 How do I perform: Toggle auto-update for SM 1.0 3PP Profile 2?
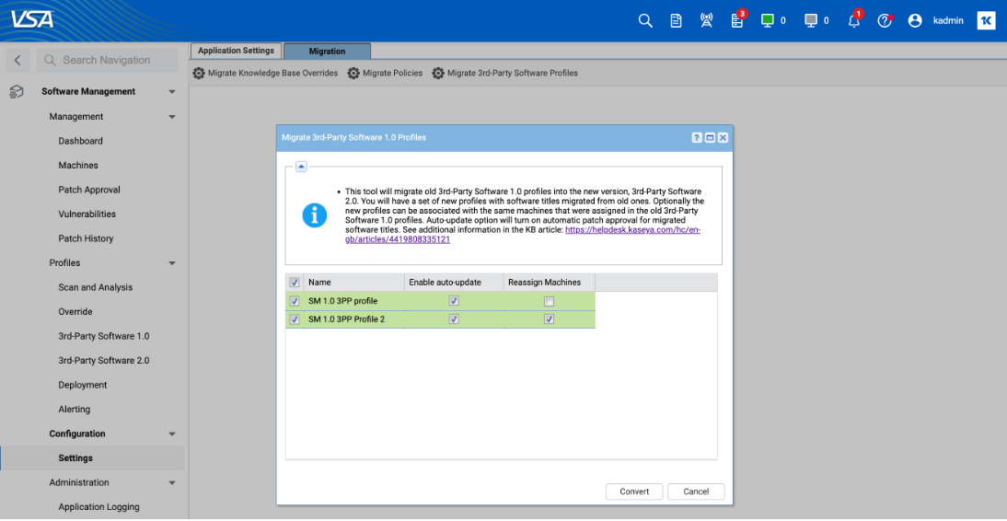454,318
